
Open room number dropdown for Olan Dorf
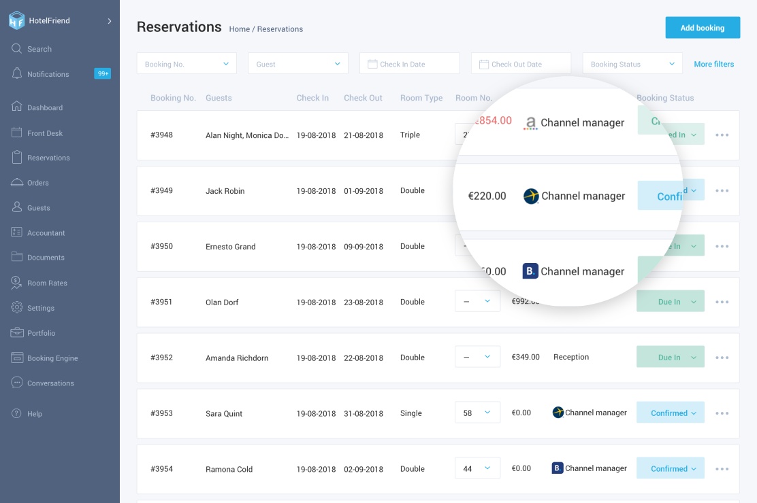click(x=477, y=301)
